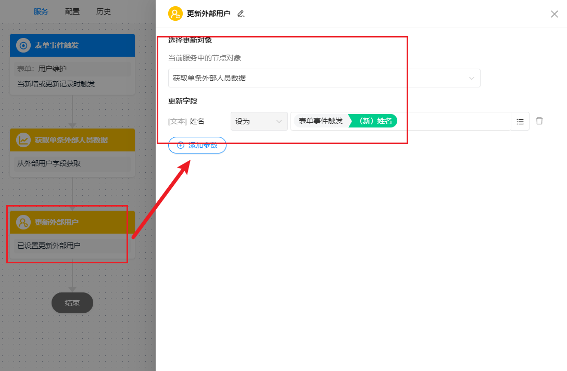Click the 结束 node at flow bottom
Image resolution: width=567 pixels, height=371 pixels.
(x=72, y=303)
